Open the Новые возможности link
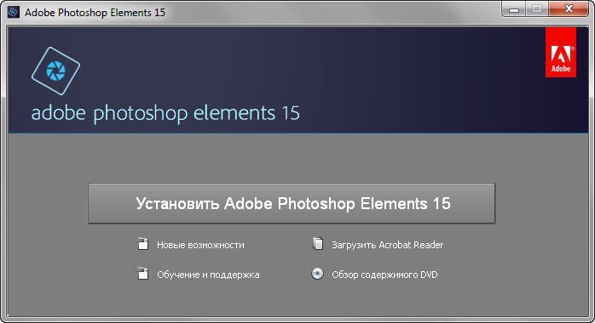 coord(200,245)
